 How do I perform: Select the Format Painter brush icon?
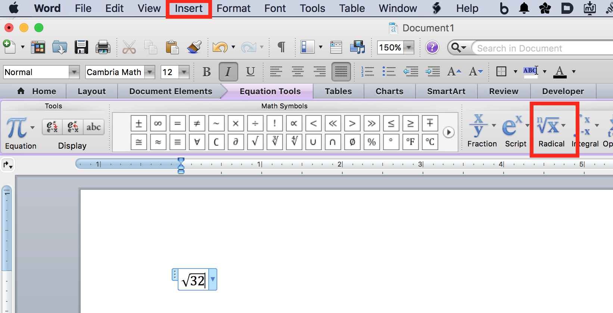tap(194, 47)
